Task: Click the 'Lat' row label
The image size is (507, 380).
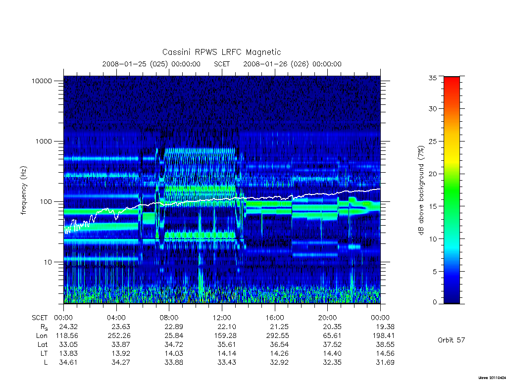Action: (x=42, y=344)
